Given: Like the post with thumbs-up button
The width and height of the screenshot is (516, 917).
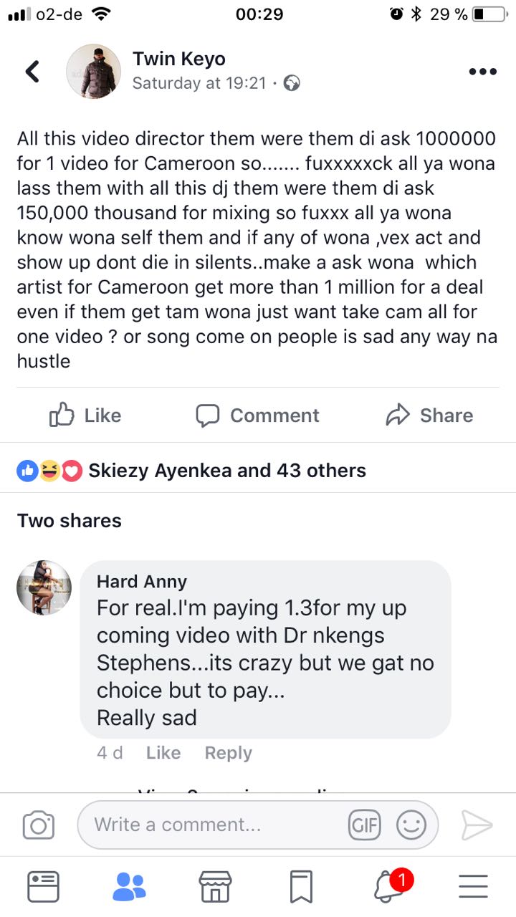Looking at the screenshot, I should [x=85, y=416].
